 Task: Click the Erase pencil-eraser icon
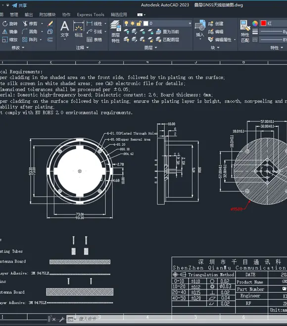click(x=50, y=24)
